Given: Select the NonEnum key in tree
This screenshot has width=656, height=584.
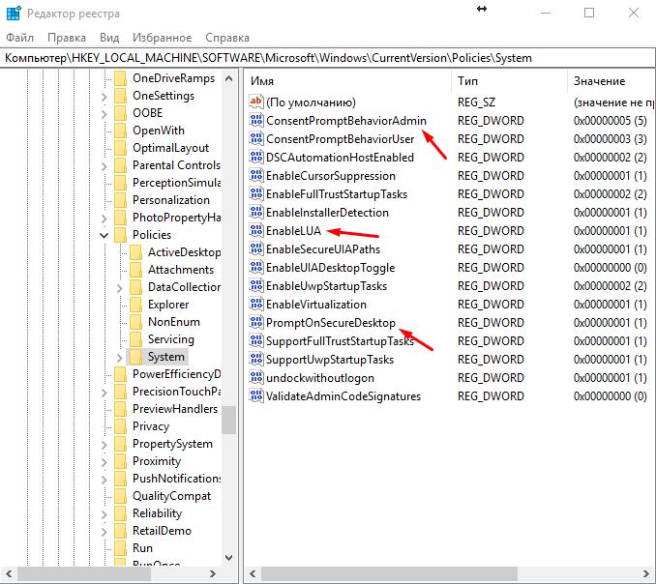Looking at the screenshot, I should tap(174, 322).
